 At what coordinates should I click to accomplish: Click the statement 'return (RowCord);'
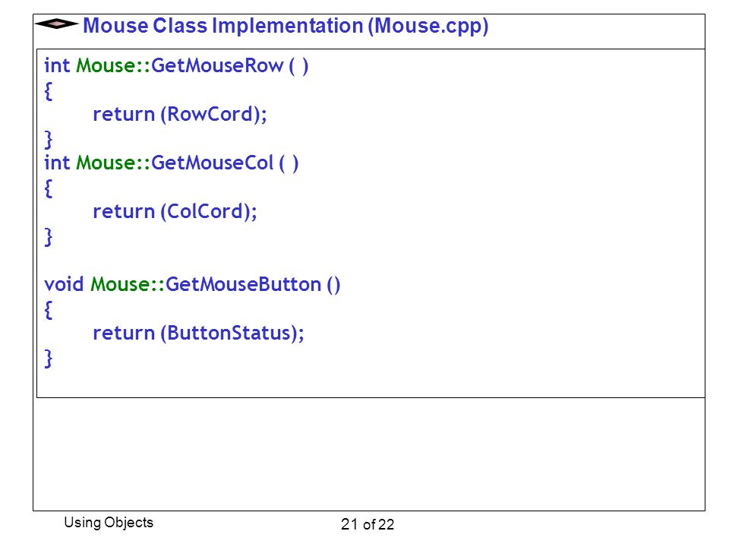[x=180, y=115]
